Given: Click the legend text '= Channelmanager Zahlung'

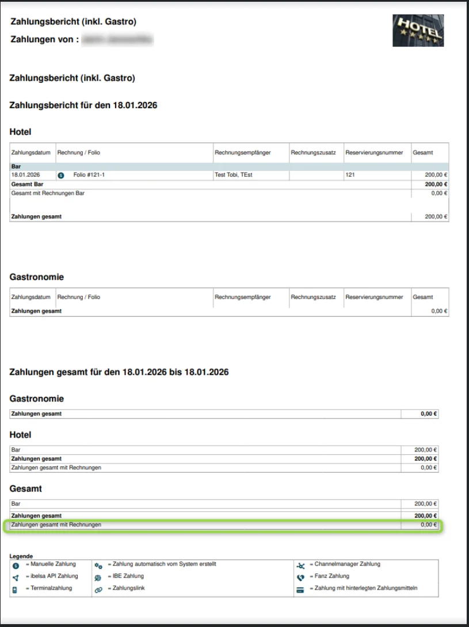Looking at the screenshot, I should (x=345, y=564).
